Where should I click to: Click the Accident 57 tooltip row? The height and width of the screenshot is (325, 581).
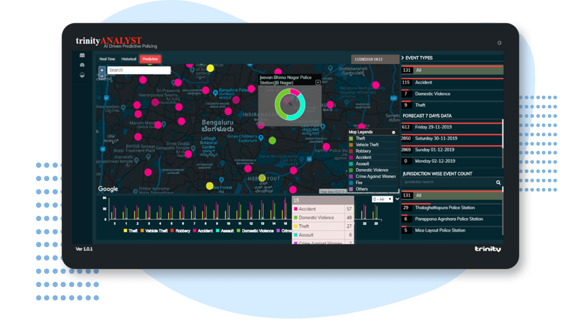[323, 209]
